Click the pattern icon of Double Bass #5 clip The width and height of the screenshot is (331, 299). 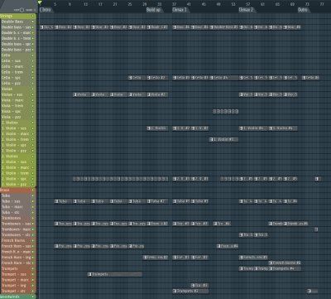click(212, 27)
